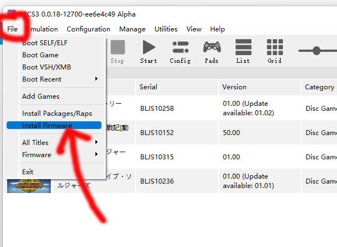
Task: Select Add Games menu entry
Action: click(54, 96)
